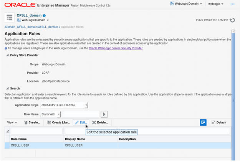Open the Oracle WebLogic Server Security Provider link
The height and width of the screenshot is (162, 240).
116,48
